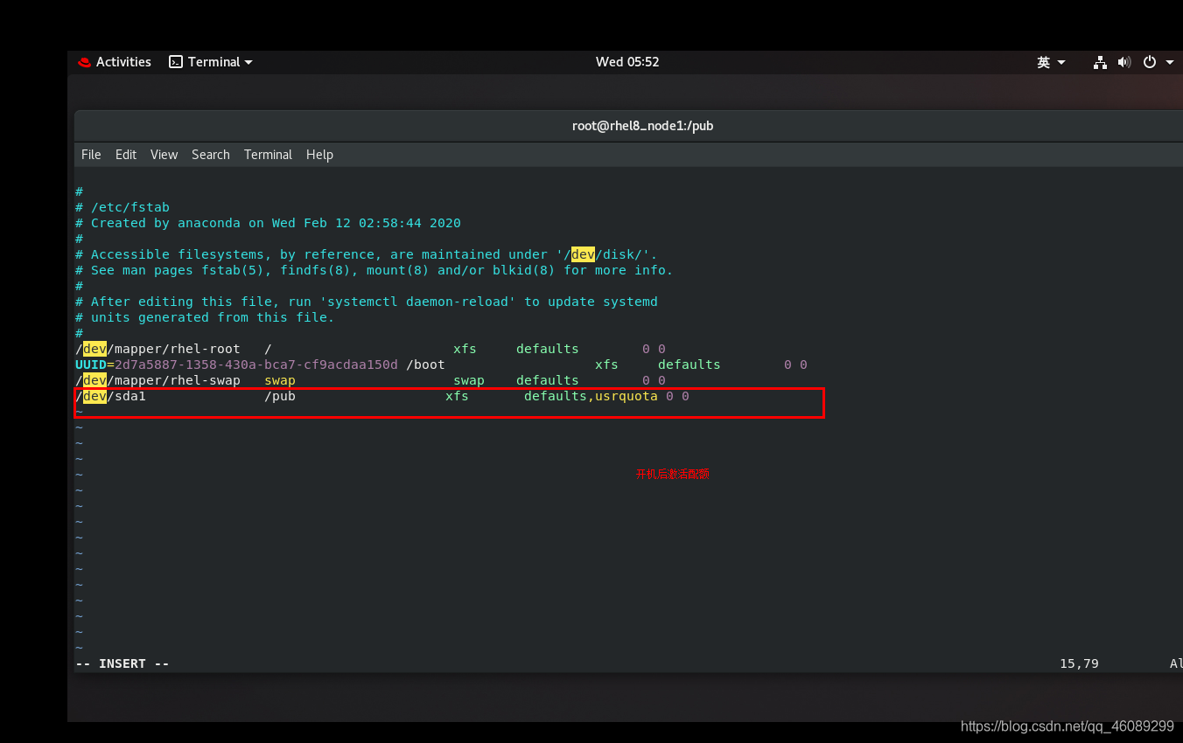The image size is (1183, 743).
Task: Click the '/pub' mount point
Action: pyautogui.click(x=280, y=396)
